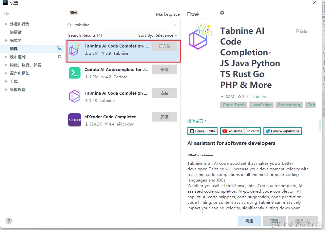Open Sort By: Relevance dropdown
Screen dimensions: 325x230
(158, 35)
